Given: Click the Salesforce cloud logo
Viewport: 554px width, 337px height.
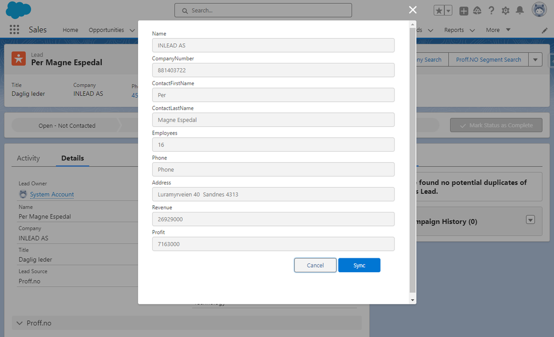Looking at the screenshot, I should (x=18, y=10).
